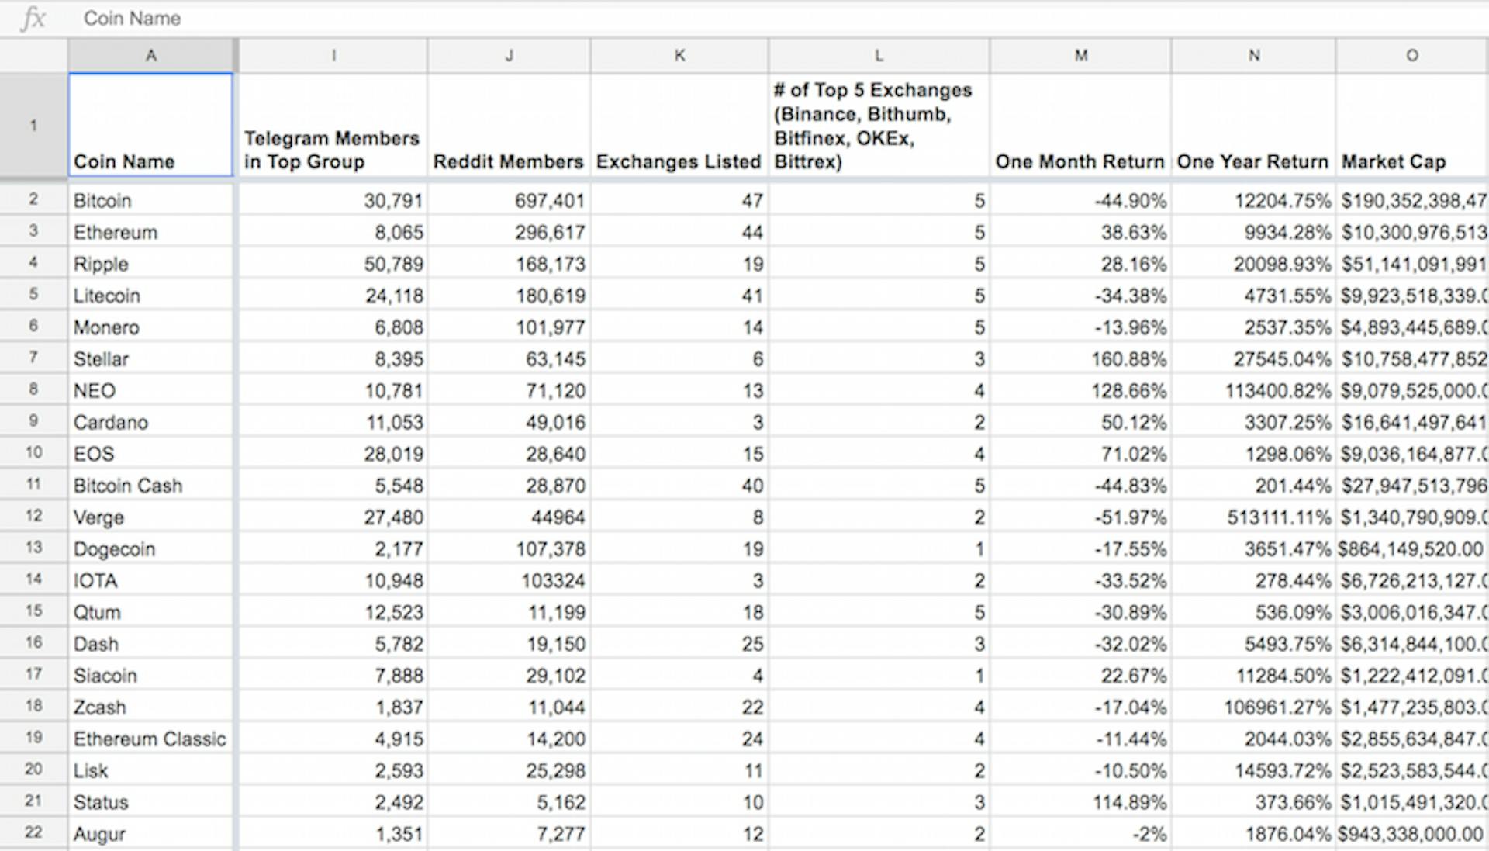Click column N One Year Return header
The image size is (1489, 851).
pyautogui.click(x=1252, y=161)
